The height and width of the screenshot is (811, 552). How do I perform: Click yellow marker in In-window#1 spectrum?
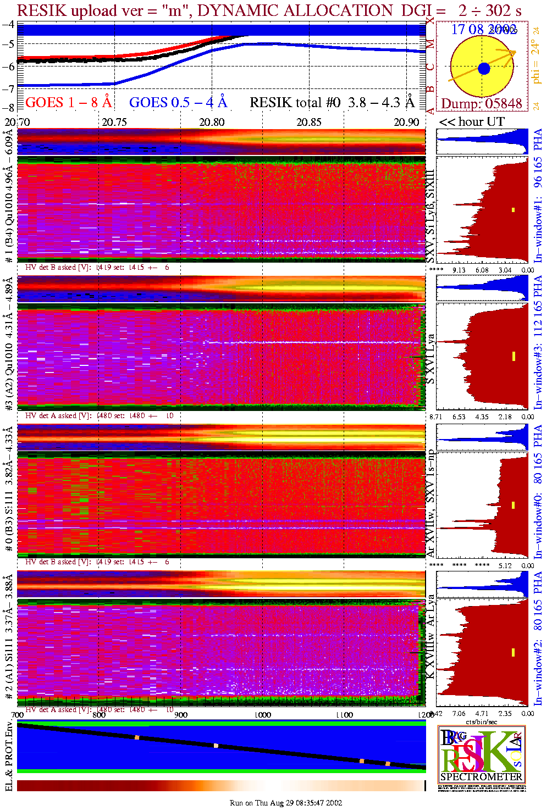(x=513, y=209)
